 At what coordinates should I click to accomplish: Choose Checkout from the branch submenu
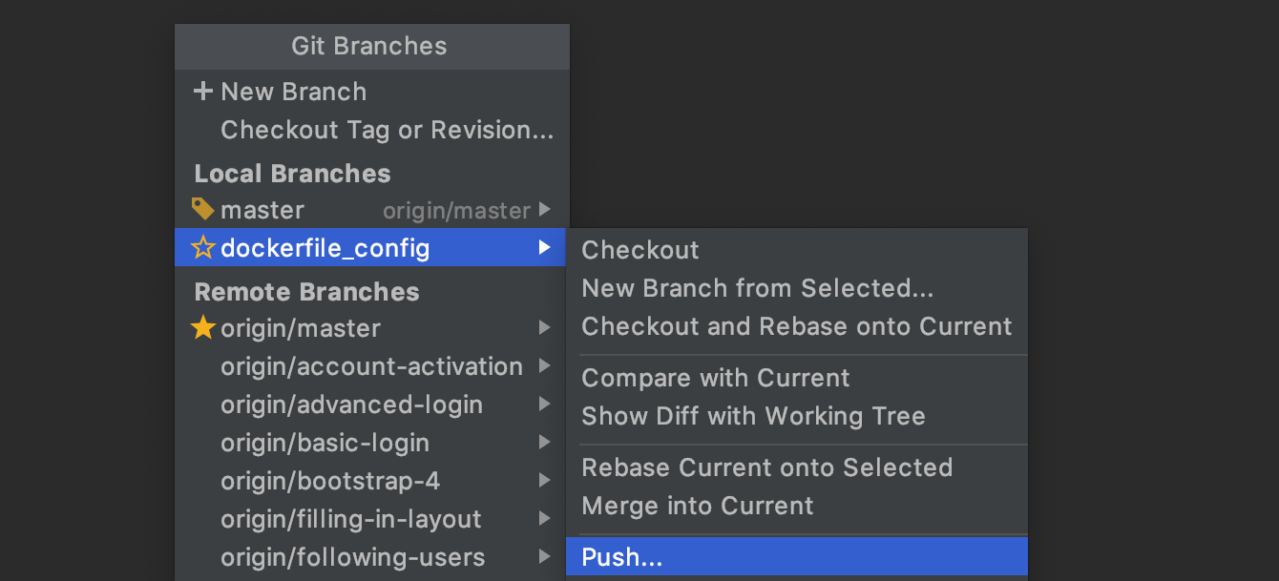640,250
